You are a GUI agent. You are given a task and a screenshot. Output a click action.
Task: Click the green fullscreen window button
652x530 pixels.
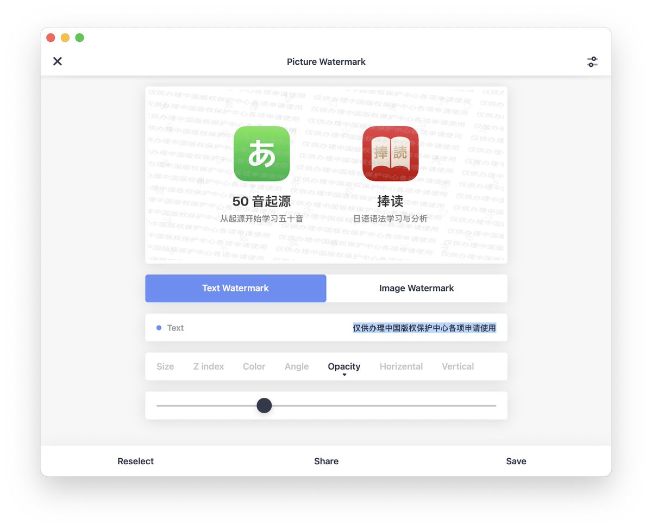[x=79, y=38]
